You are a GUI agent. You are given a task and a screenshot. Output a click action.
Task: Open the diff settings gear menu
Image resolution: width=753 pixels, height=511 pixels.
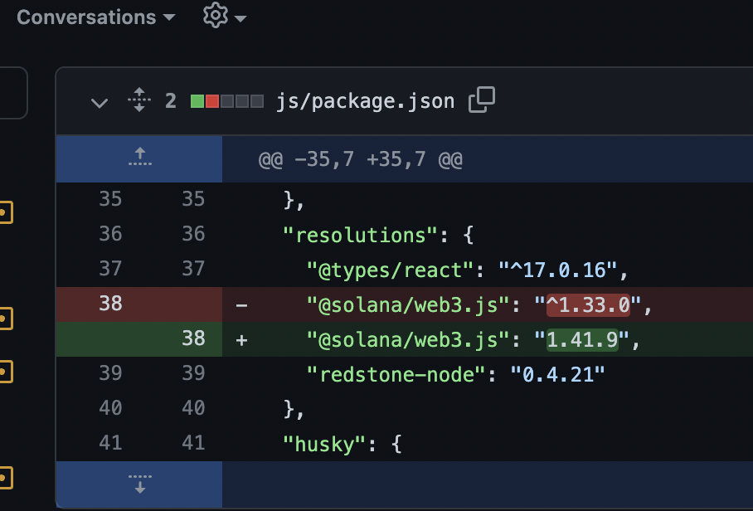coord(224,16)
